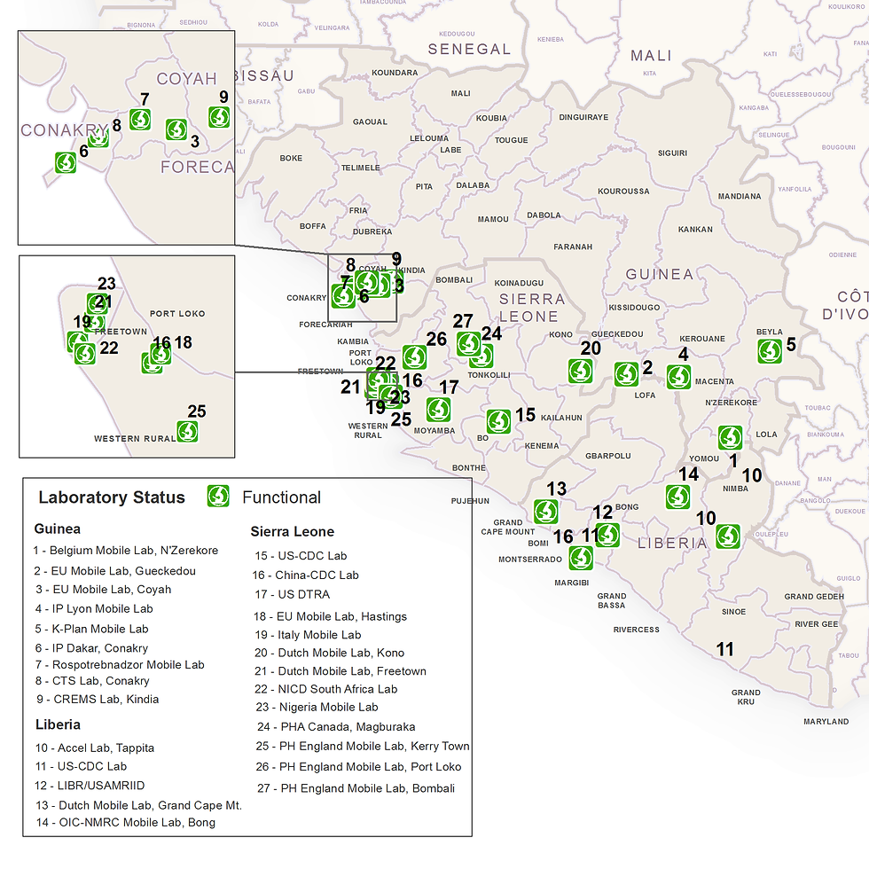Click marker 9 in the Coyah inset map
The height and width of the screenshot is (869, 869).
tap(218, 117)
